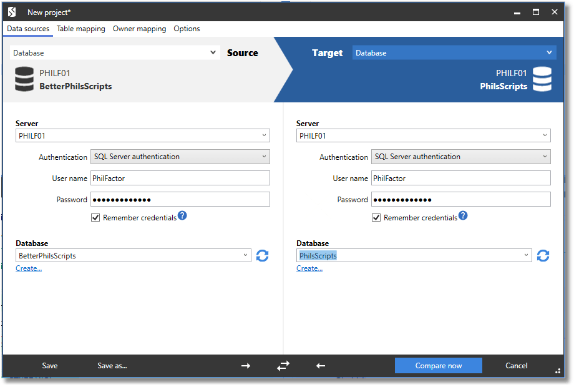The width and height of the screenshot is (574, 387).
Task: Click the PHILF01 server name in the target header
Action: (x=512, y=73)
